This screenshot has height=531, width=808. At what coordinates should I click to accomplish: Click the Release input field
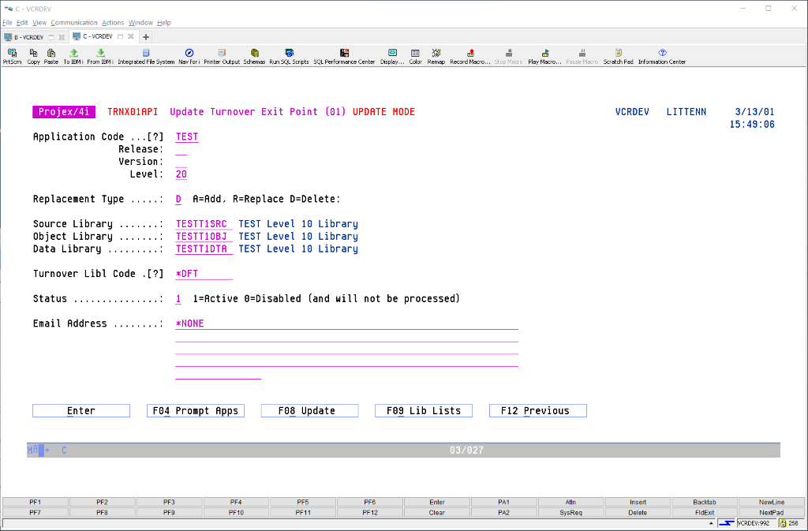pos(181,149)
